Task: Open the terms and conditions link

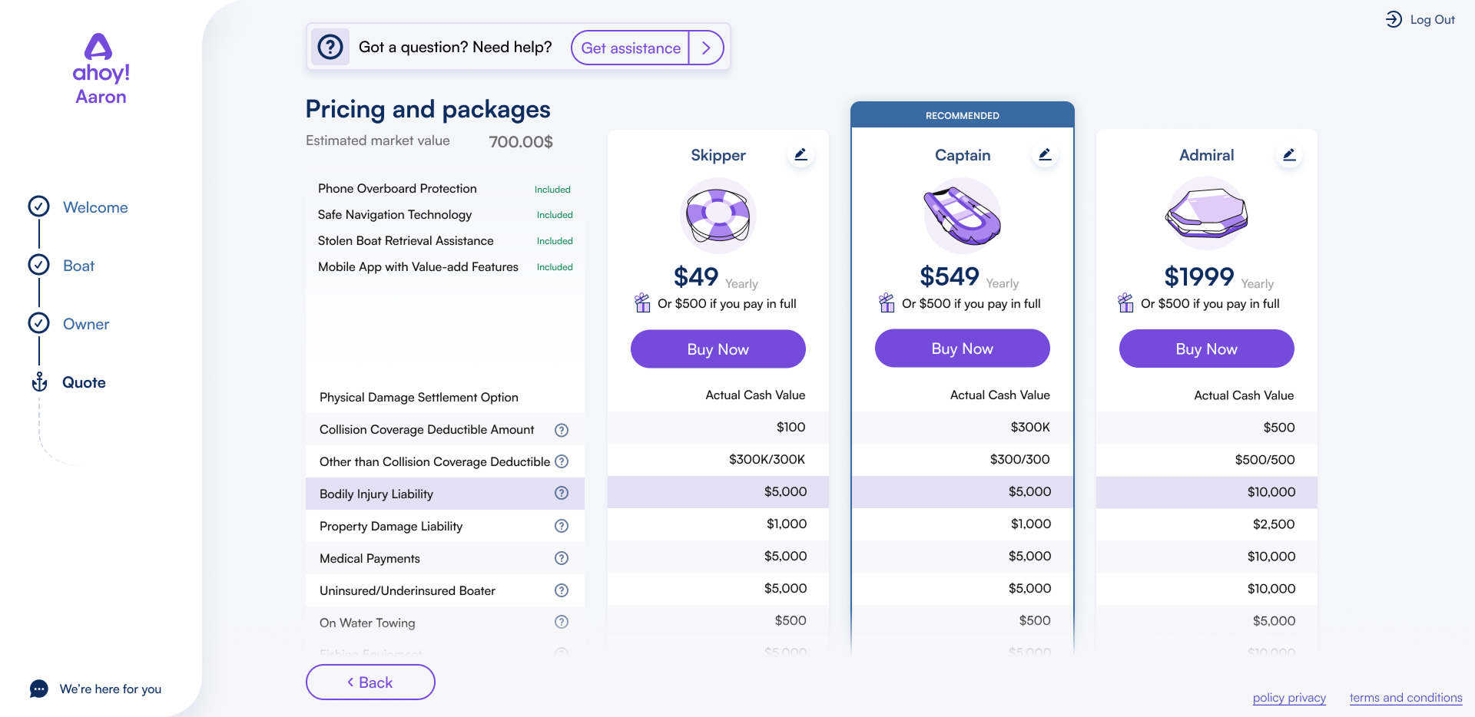Action: [x=1405, y=698]
